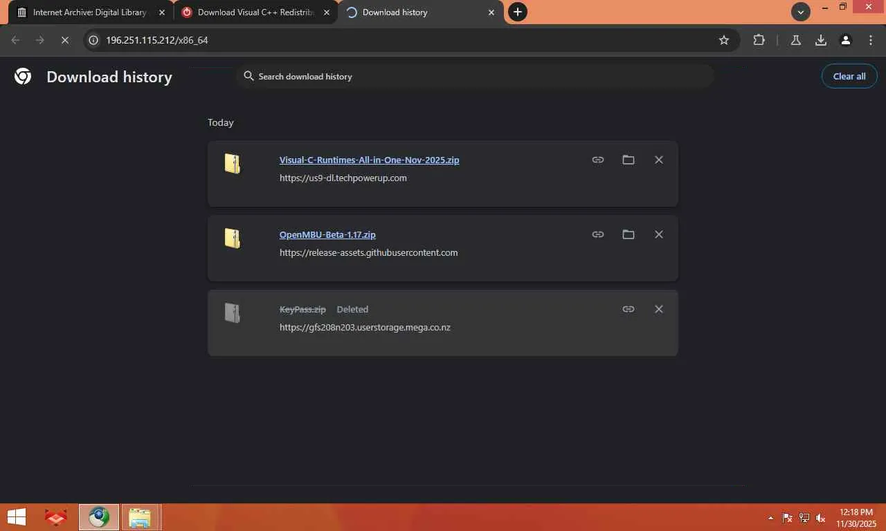Open Chrome Labs flask icon

click(x=796, y=40)
